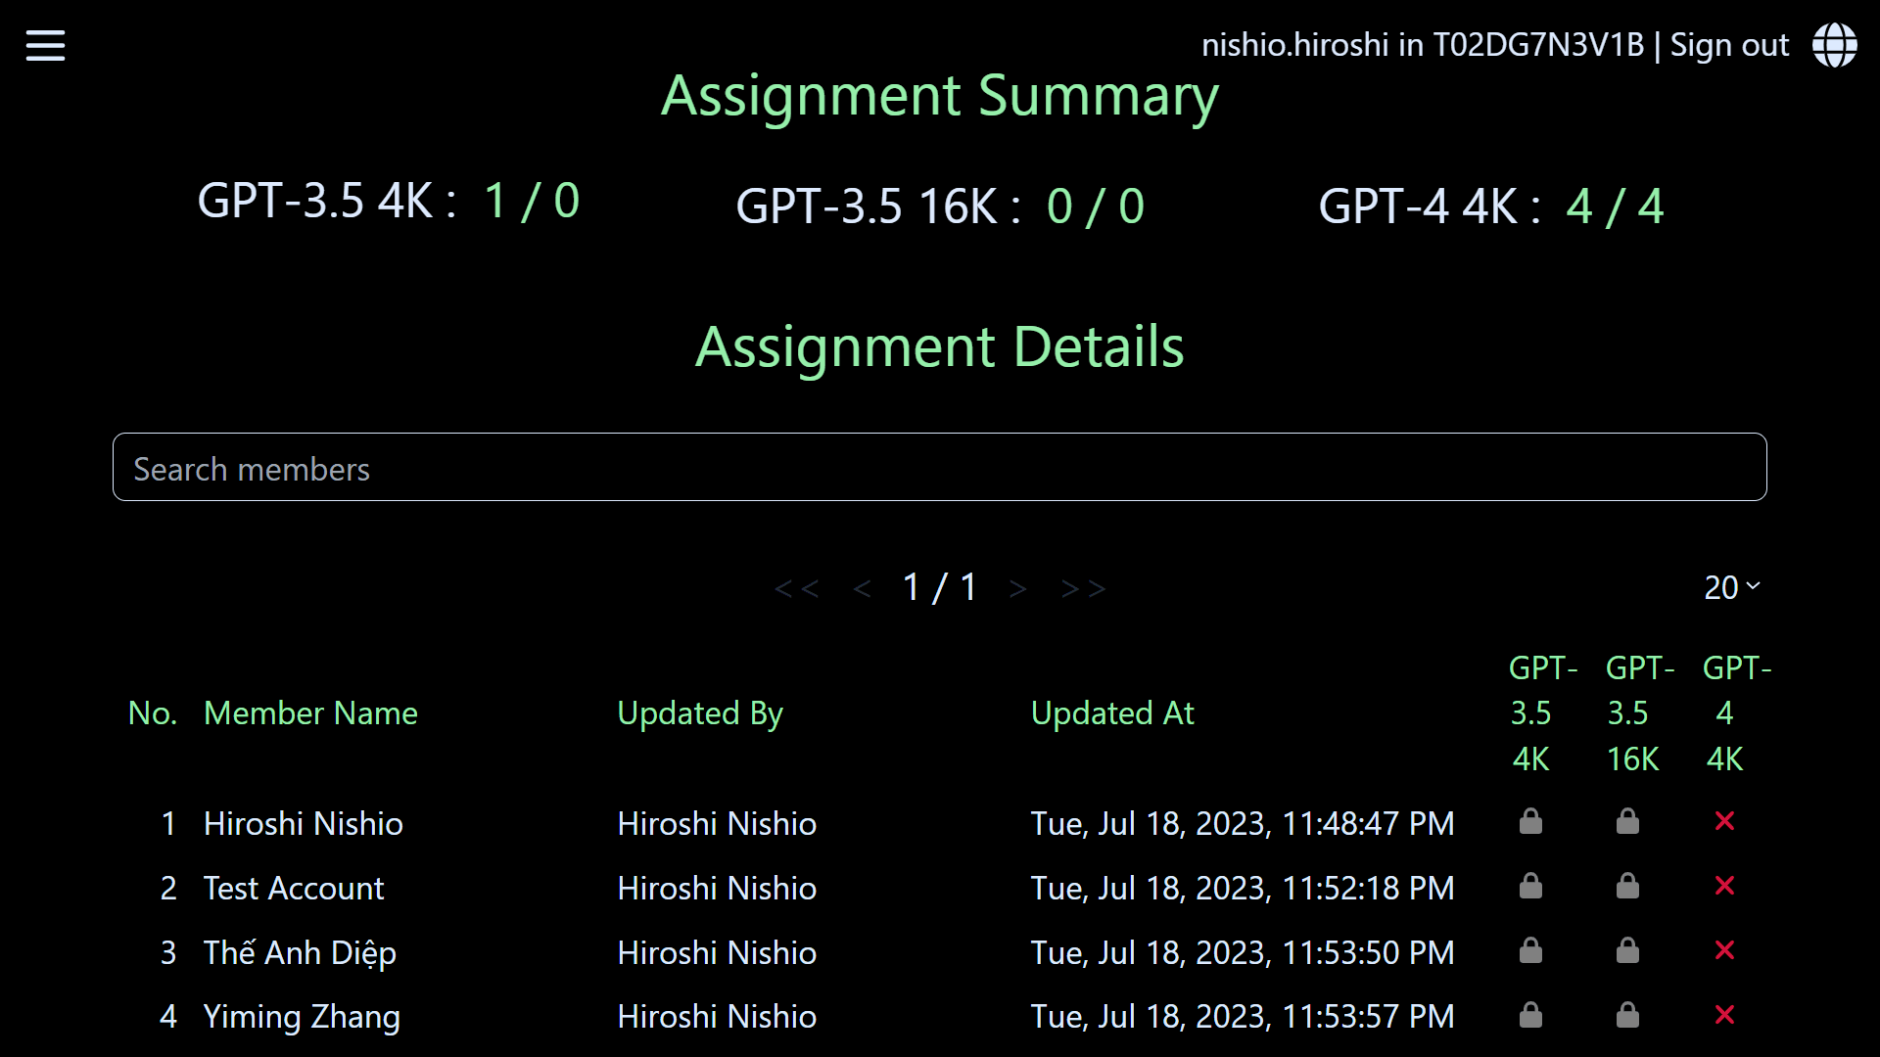The image size is (1880, 1057).
Task: Click the Search members input field
Action: (x=940, y=469)
